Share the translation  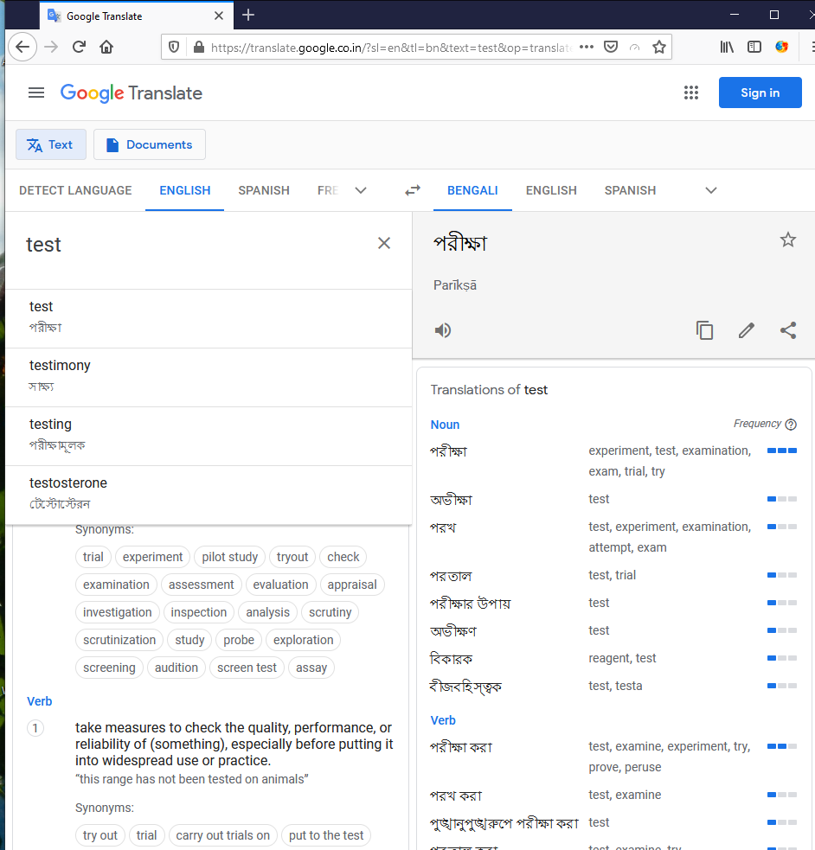788,330
